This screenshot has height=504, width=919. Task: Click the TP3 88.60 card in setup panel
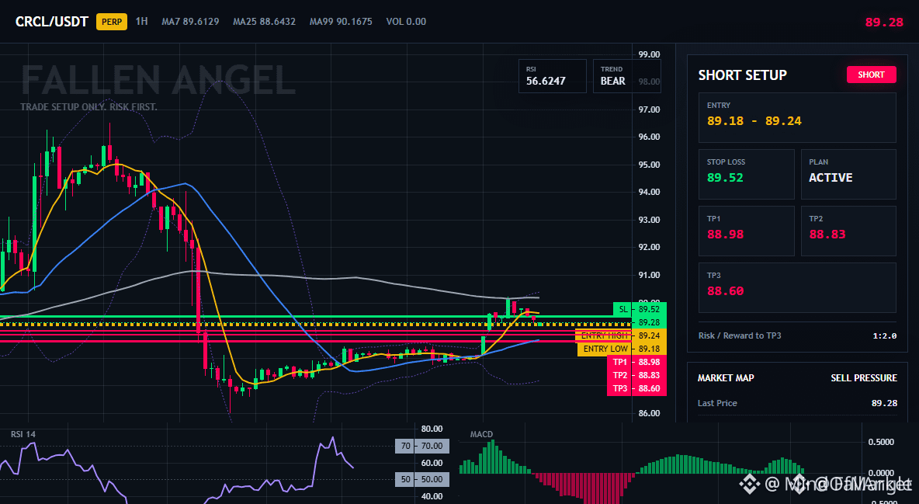(x=797, y=287)
